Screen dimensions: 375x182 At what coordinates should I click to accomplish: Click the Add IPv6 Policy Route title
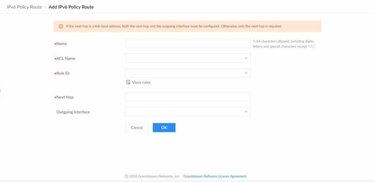(x=71, y=7)
